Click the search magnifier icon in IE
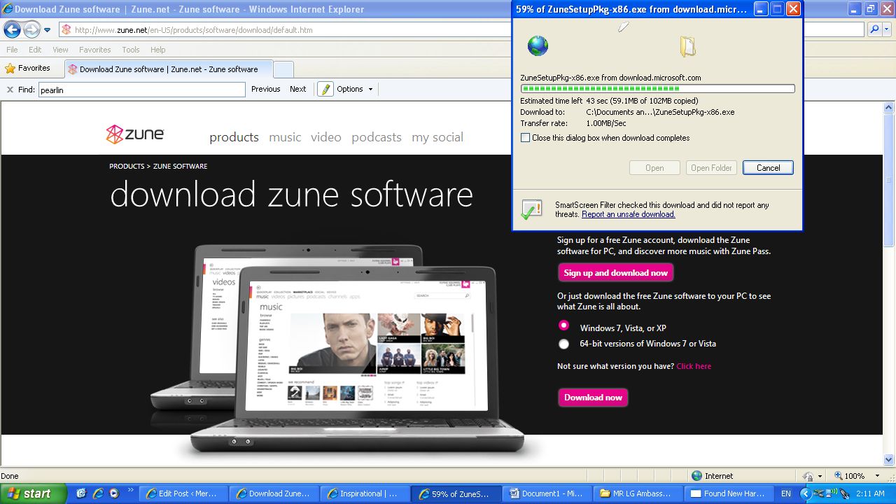 point(874,29)
